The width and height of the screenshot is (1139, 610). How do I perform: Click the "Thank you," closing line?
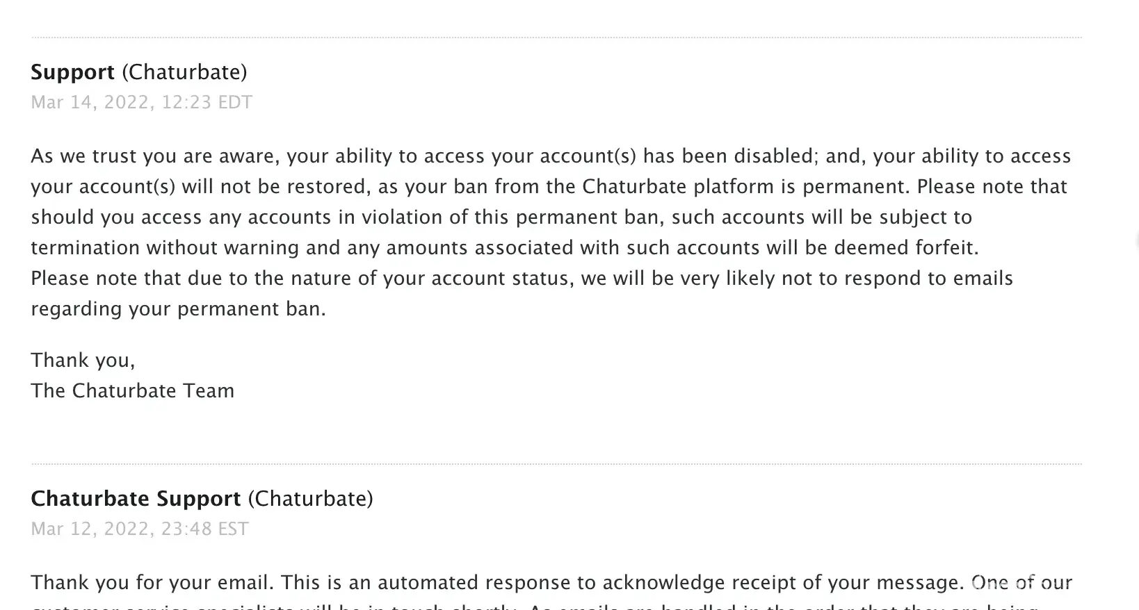coord(83,361)
